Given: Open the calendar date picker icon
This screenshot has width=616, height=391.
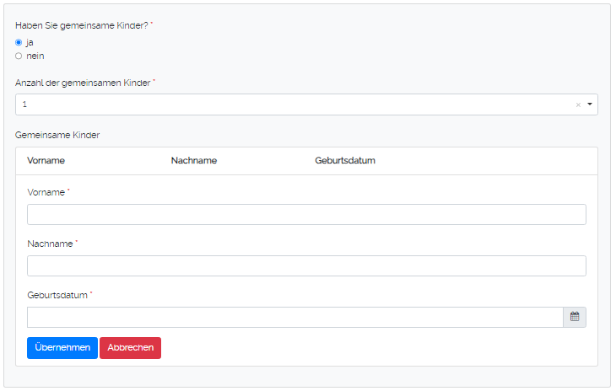Looking at the screenshot, I should point(575,317).
